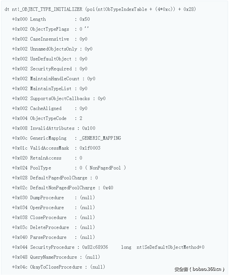
Task: Click the DefaultNonPagedPoolCharge value 0x40
Action: click(108, 188)
